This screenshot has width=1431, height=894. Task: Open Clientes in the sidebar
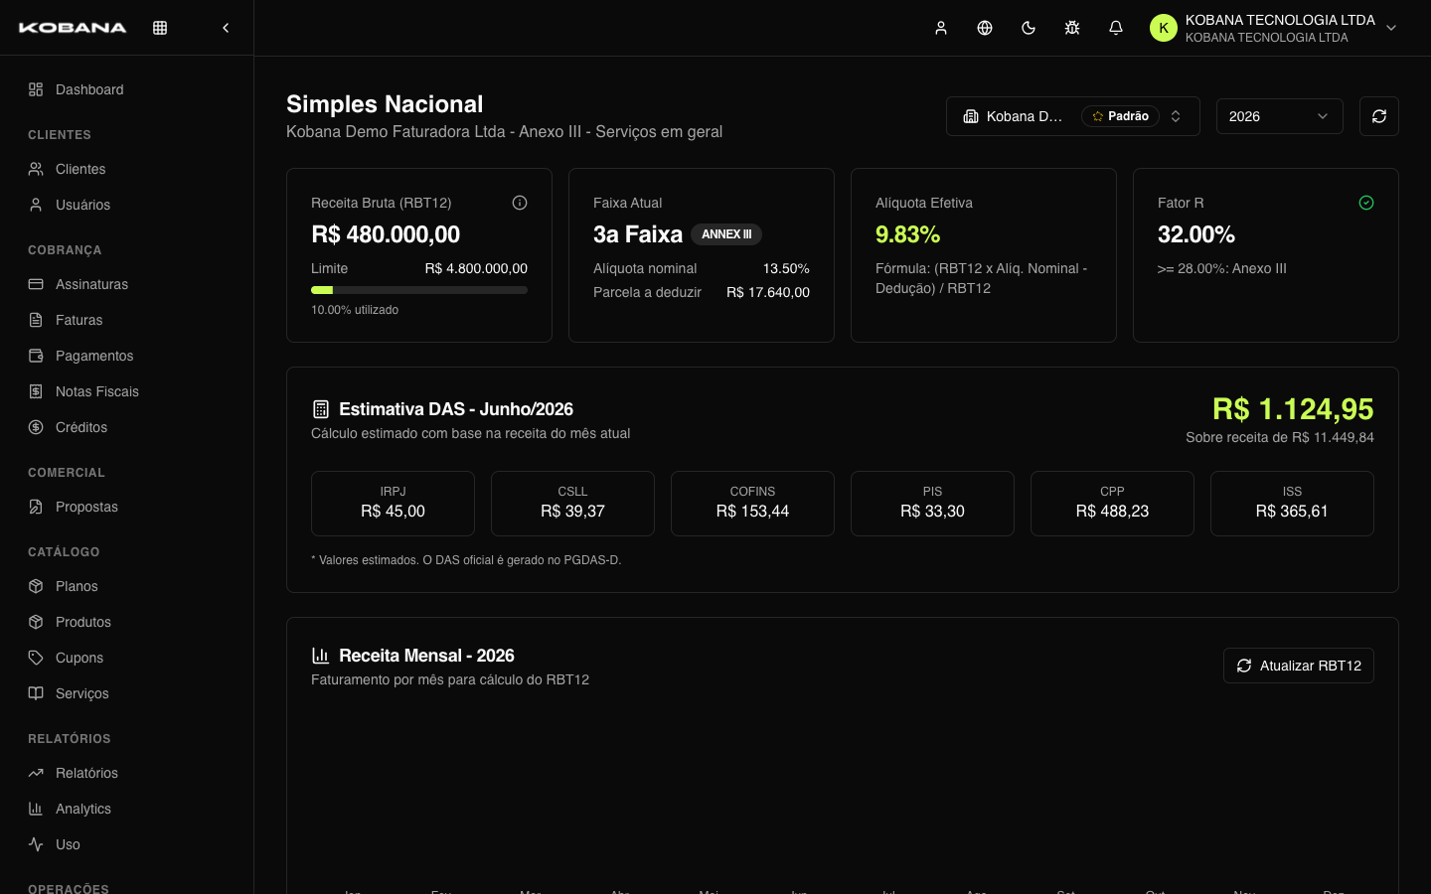pyautogui.click(x=126, y=169)
